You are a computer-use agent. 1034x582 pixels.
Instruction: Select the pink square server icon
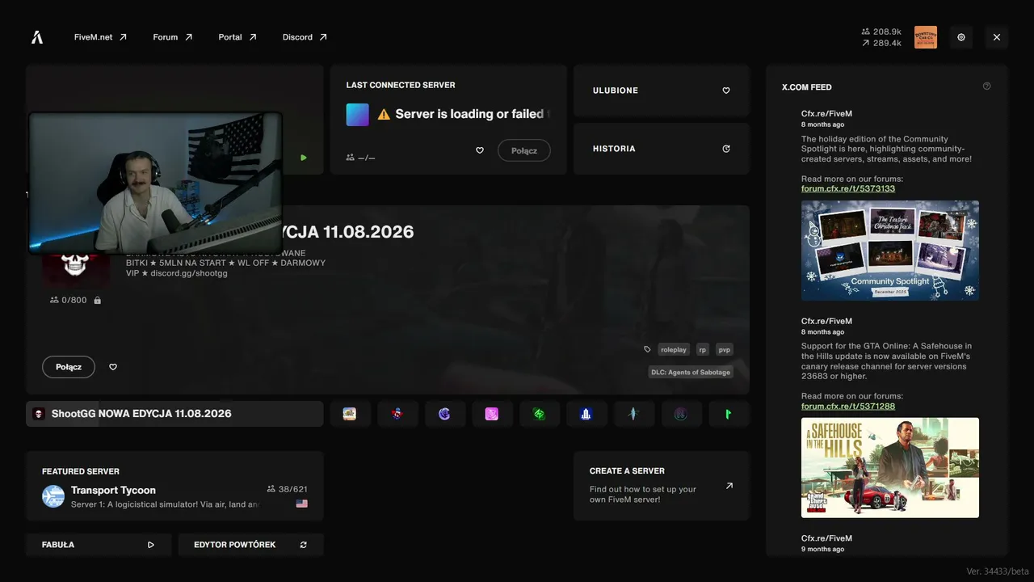[492, 414]
